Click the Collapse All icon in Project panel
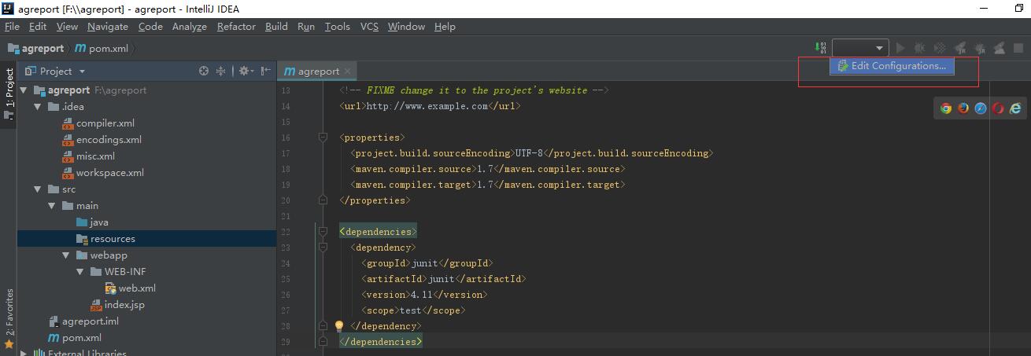The image size is (1031, 356). [x=221, y=71]
